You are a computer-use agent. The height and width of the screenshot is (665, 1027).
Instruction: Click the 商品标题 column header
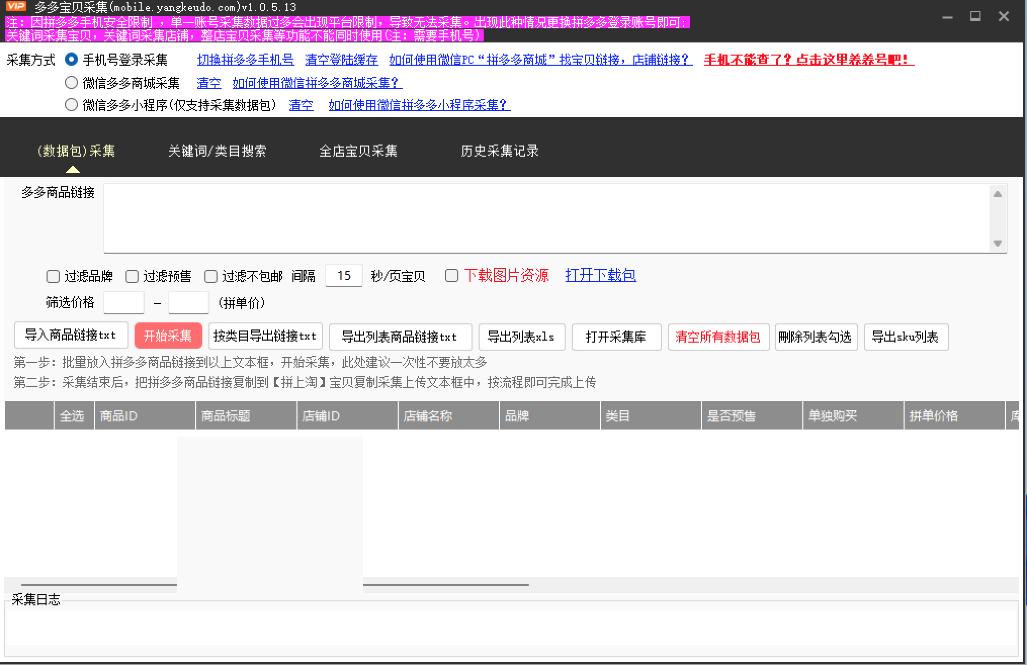pos(246,416)
